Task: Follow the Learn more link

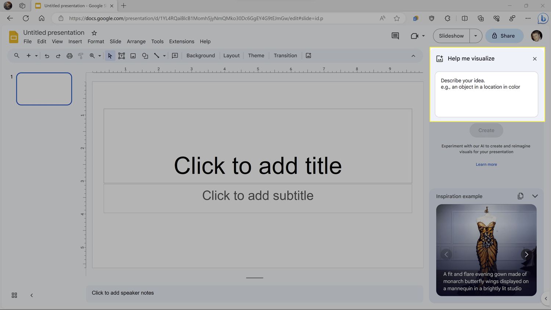Action: [486, 165]
